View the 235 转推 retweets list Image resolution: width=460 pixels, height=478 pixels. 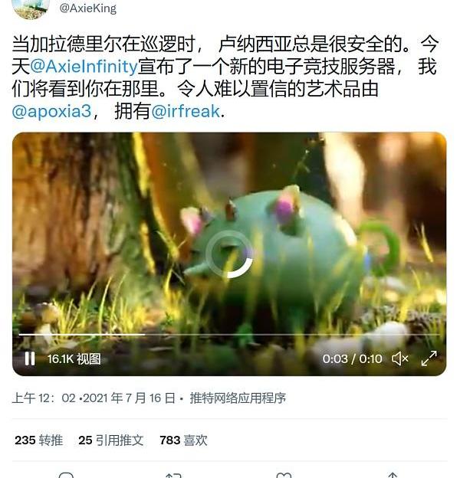[x=39, y=440]
